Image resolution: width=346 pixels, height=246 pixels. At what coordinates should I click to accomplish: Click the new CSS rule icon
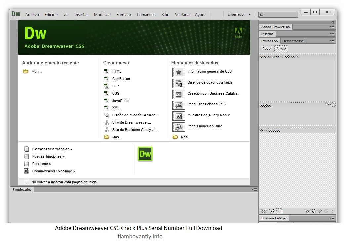(314, 211)
